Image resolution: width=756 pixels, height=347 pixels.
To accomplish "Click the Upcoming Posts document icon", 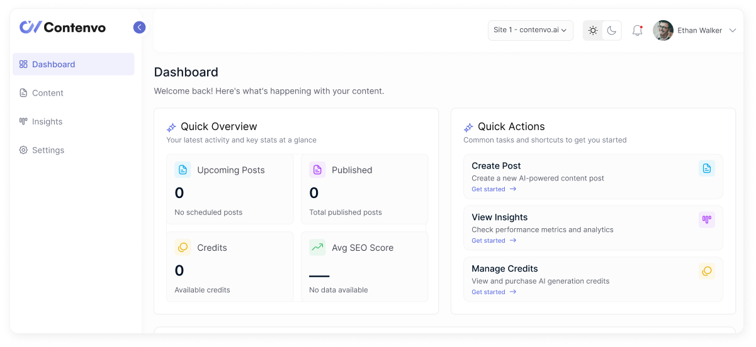I will [x=183, y=170].
